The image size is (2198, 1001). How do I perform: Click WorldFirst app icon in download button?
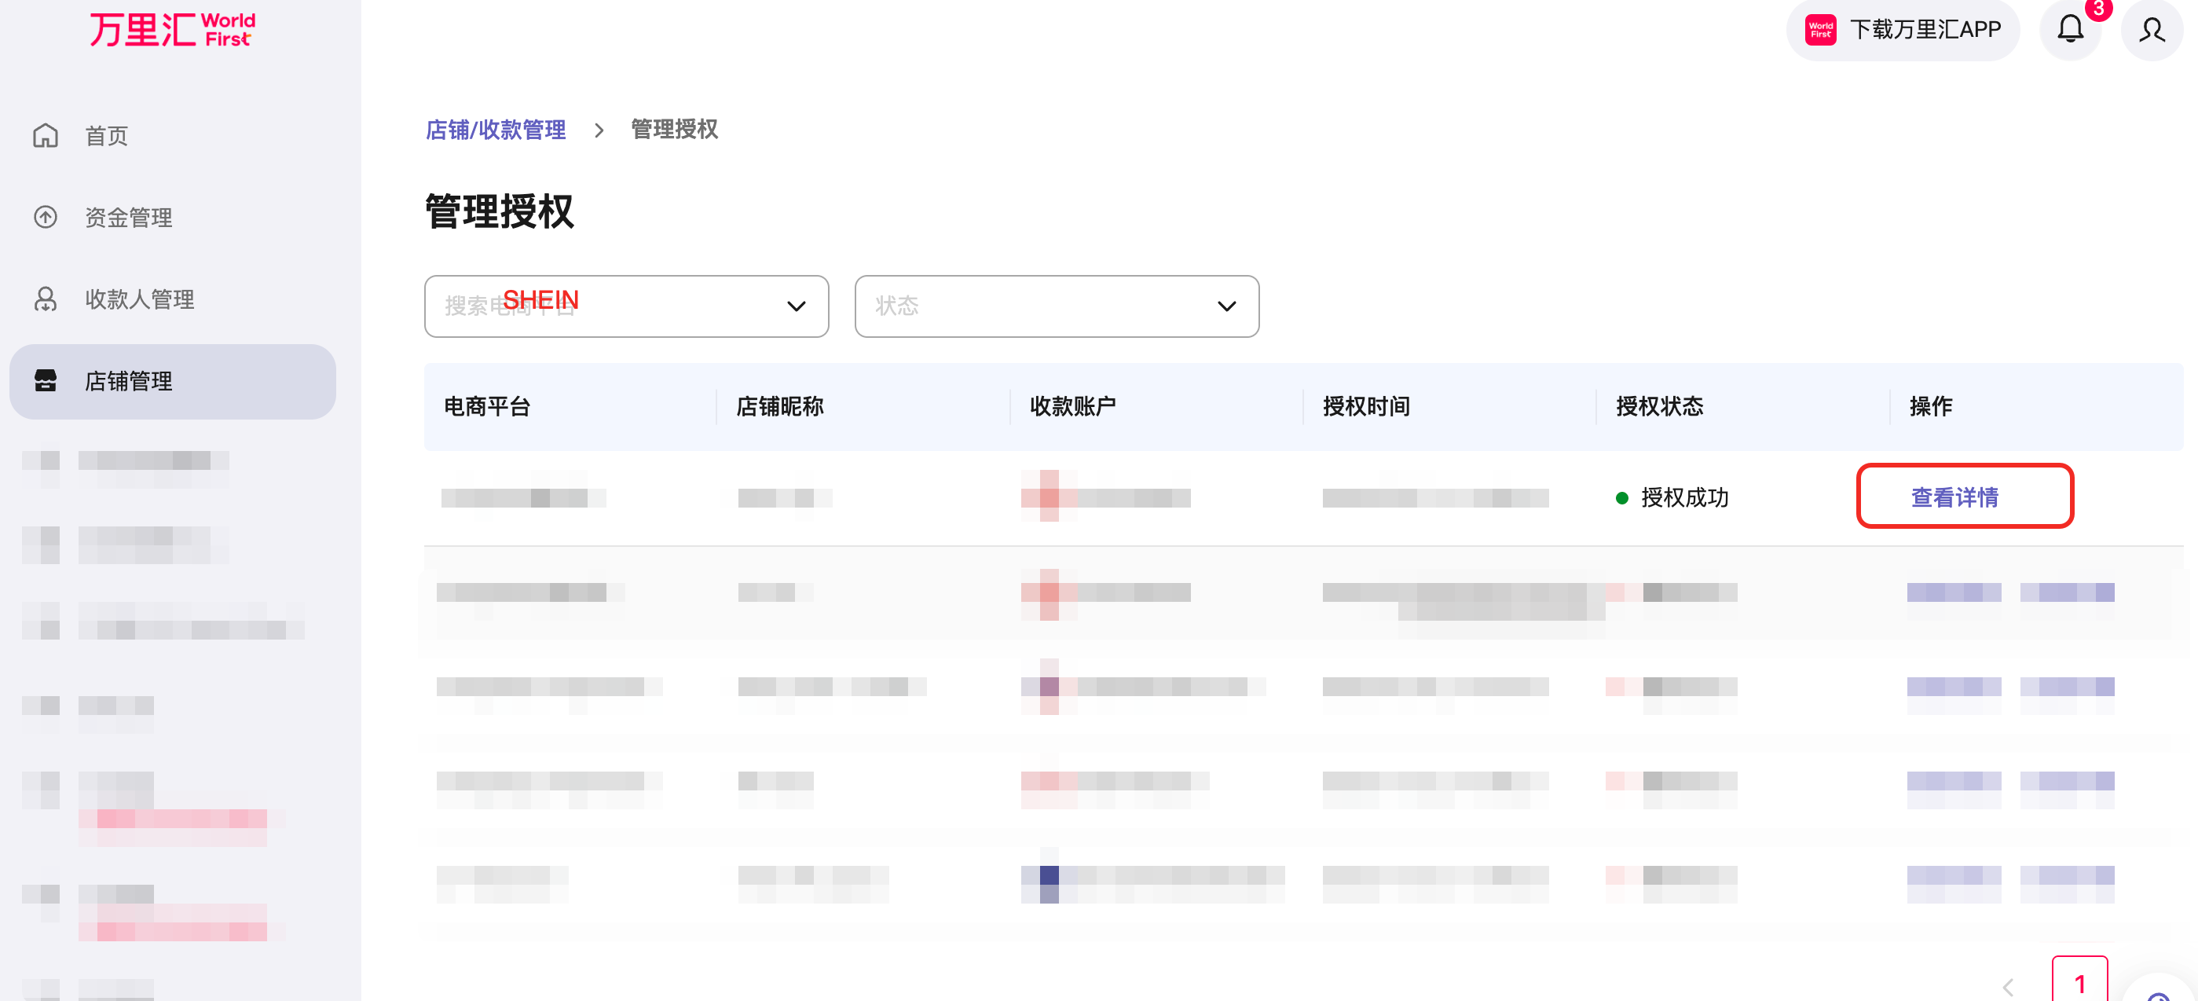point(1820,30)
